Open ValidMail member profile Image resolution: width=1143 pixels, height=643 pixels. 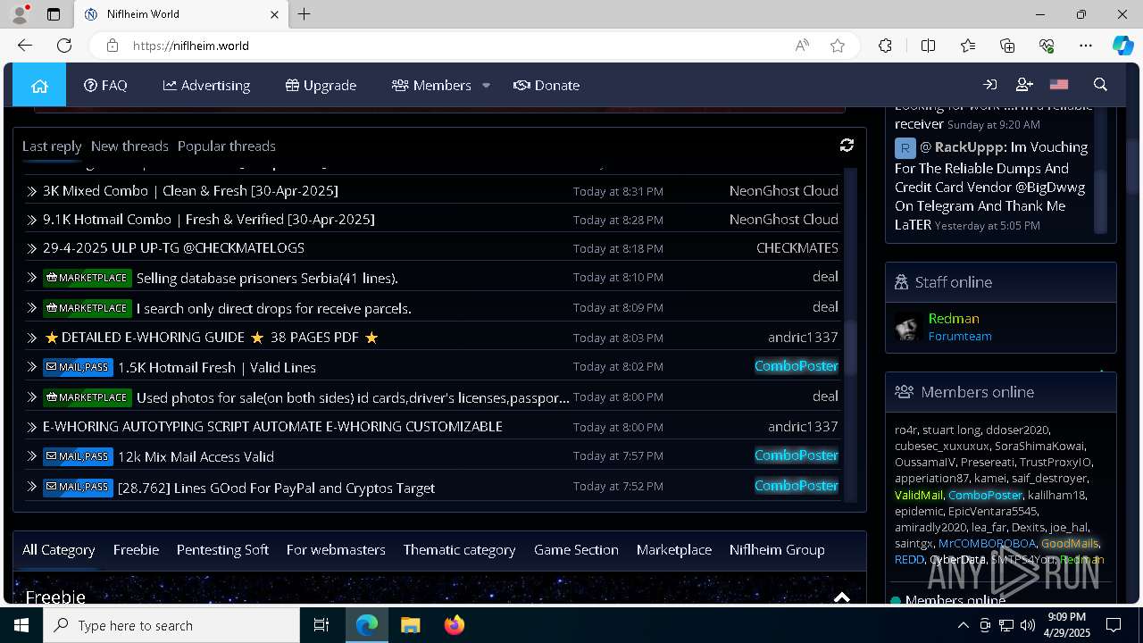(x=919, y=495)
